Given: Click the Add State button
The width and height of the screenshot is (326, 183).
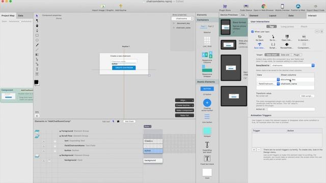Looking at the screenshot, I should 129,121.
